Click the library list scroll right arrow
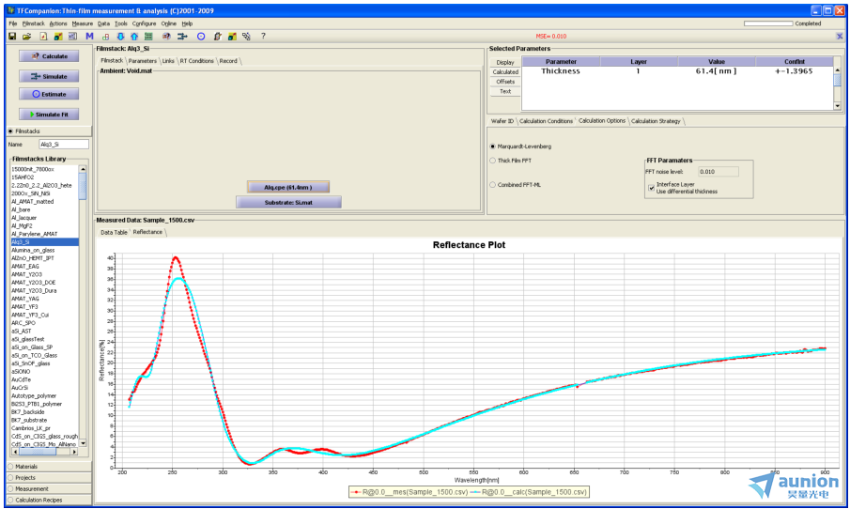850x509 pixels. [74, 451]
